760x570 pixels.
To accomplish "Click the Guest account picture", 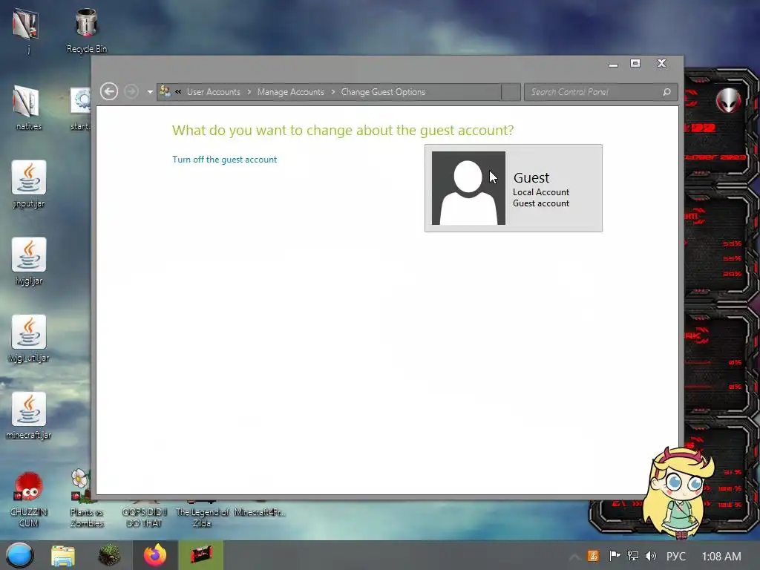I will click(x=468, y=188).
